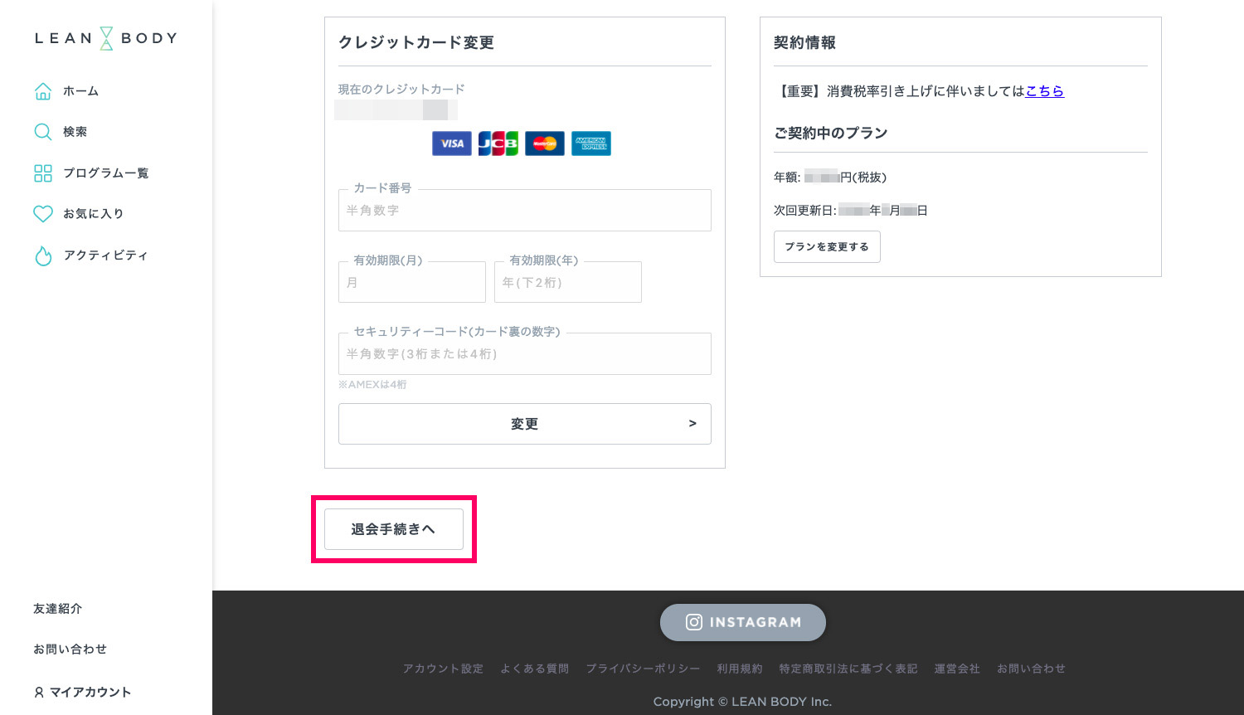
Task: Click the 退会手続きへ button
Action: [x=394, y=529]
